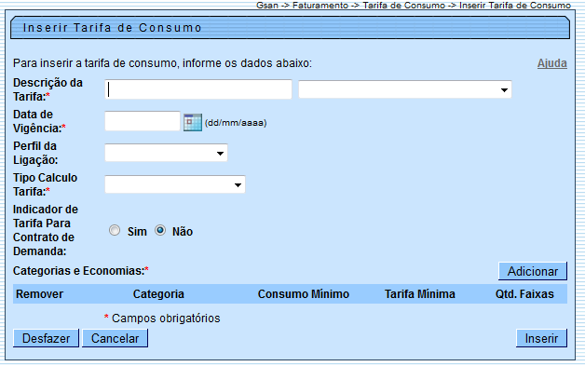This screenshot has width=585, height=366.
Task: Open the calendar date picker icon
Action: (x=193, y=122)
